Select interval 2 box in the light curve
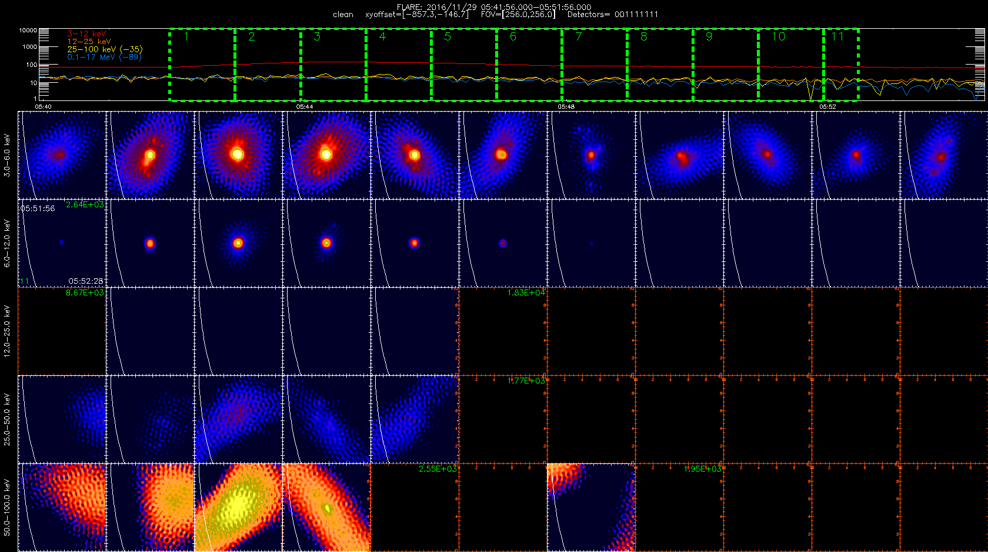This screenshot has height=552, width=988. pos(268,65)
